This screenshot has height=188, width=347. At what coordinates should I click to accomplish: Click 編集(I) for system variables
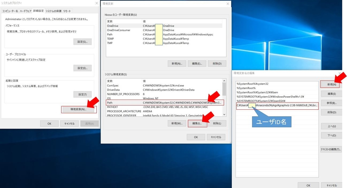[x=197, y=123]
